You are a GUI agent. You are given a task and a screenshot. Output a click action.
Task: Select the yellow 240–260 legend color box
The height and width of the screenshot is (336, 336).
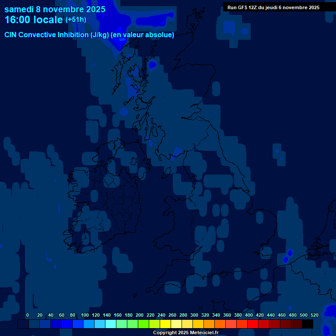point(165,324)
